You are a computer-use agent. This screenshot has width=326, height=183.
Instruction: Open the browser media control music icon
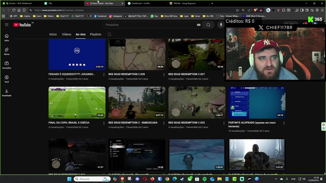point(297,10)
